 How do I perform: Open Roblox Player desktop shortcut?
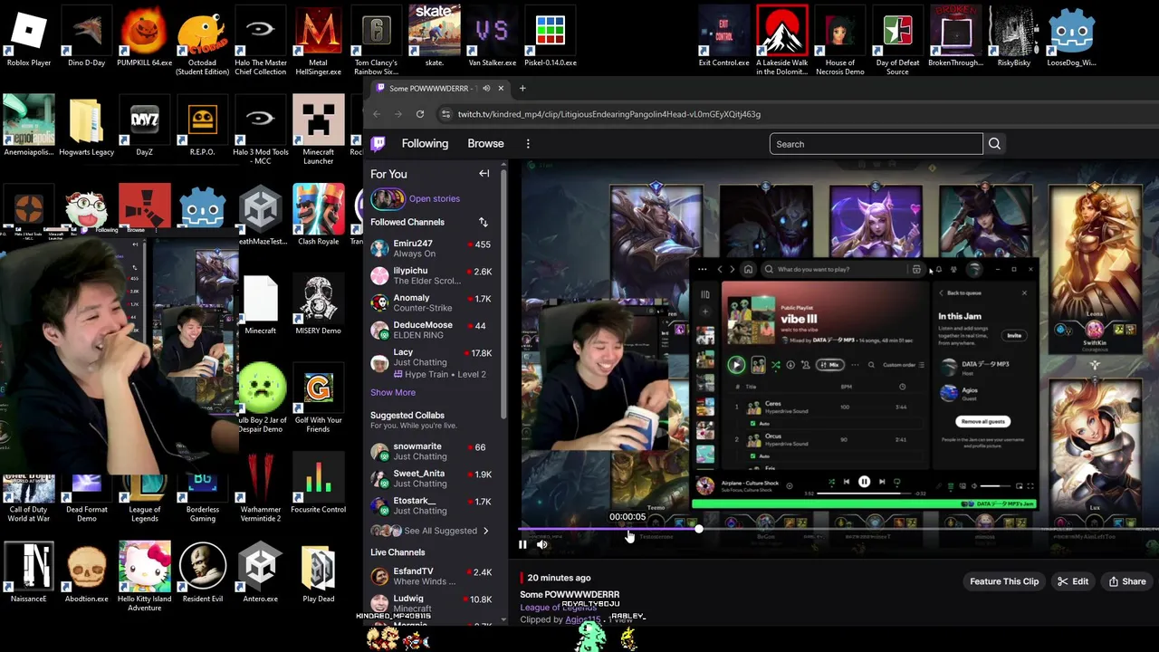pyautogui.click(x=29, y=36)
